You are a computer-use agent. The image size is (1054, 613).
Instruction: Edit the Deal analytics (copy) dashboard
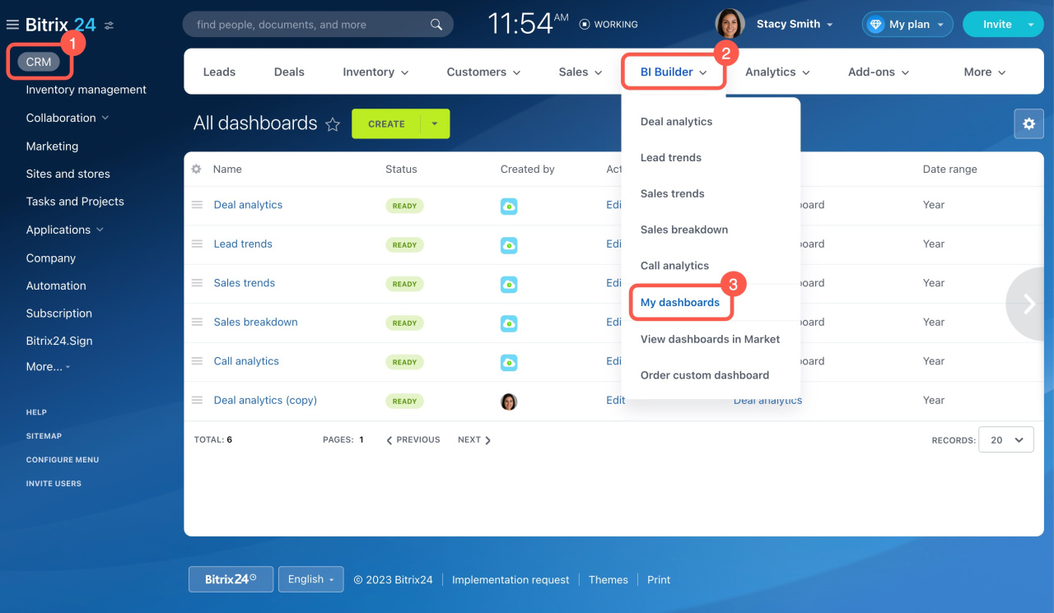pos(615,400)
